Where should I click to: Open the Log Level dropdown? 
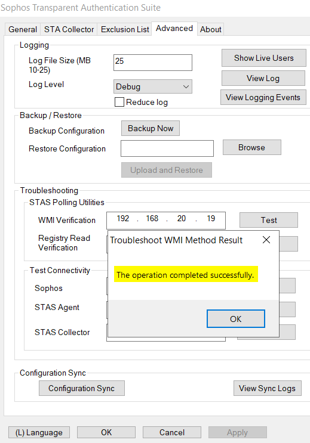(x=152, y=86)
